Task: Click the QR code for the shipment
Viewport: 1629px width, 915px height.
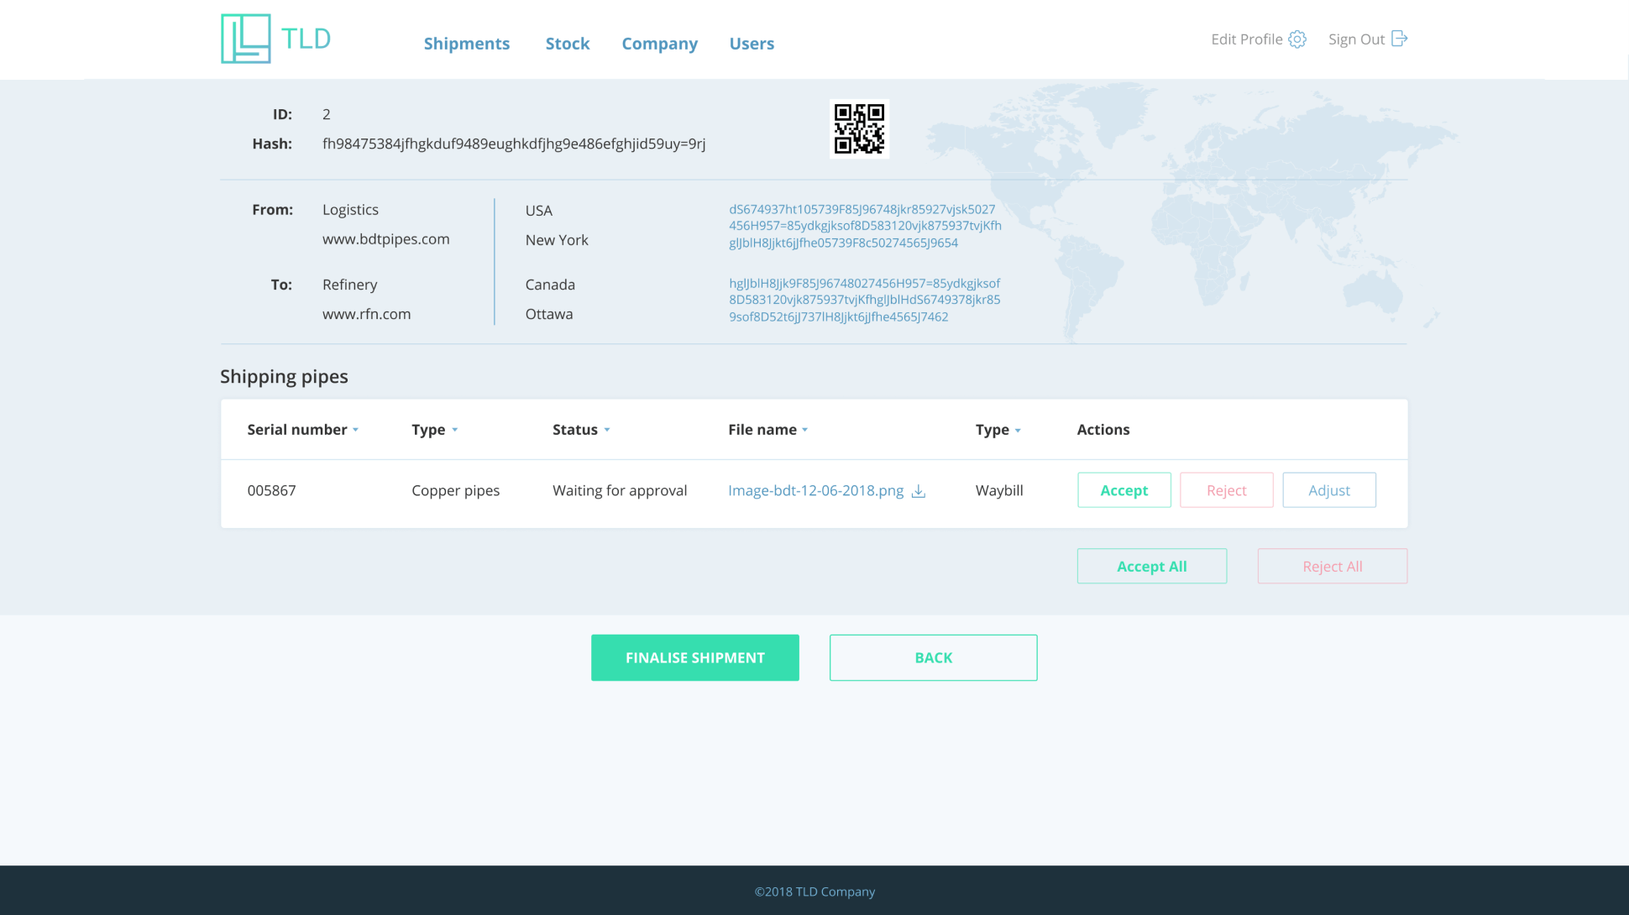Action: pyautogui.click(x=859, y=128)
